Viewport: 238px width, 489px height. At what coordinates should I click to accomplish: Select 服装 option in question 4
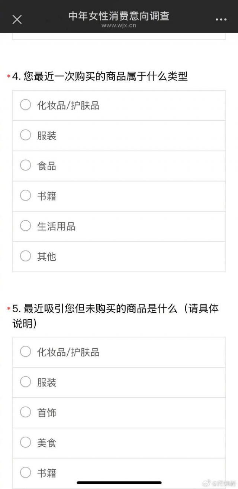(25, 136)
